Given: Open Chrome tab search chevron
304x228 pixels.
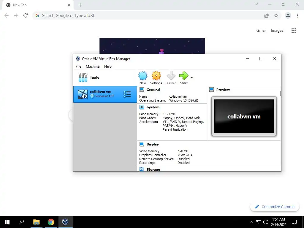Looking at the screenshot, I should pos(256,4).
